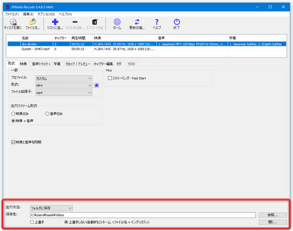The height and width of the screenshot is (231, 293).
Task: Switch to the クロップ / プレビュー tab
Action: pyautogui.click(x=78, y=64)
